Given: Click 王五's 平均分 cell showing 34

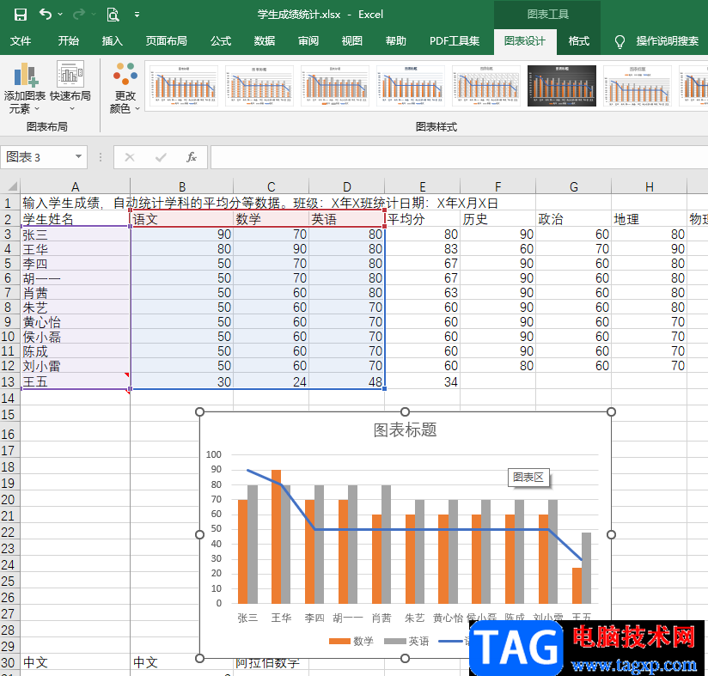Looking at the screenshot, I should point(423,381).
